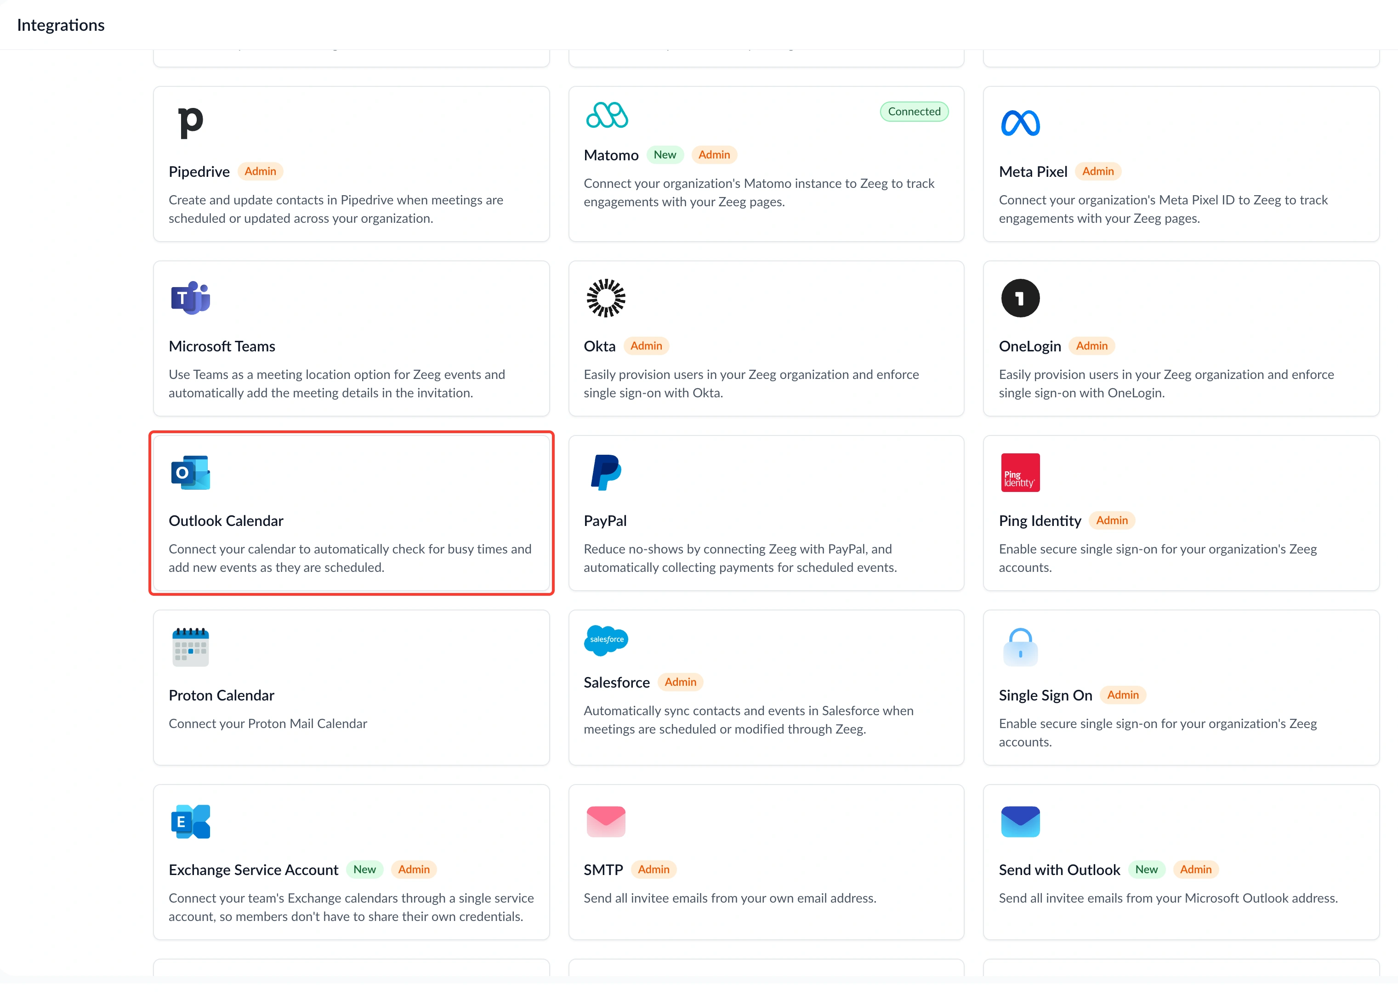The image size is (1398, 994).
Task: Click the Matomo logo icon
Action: 606,115
